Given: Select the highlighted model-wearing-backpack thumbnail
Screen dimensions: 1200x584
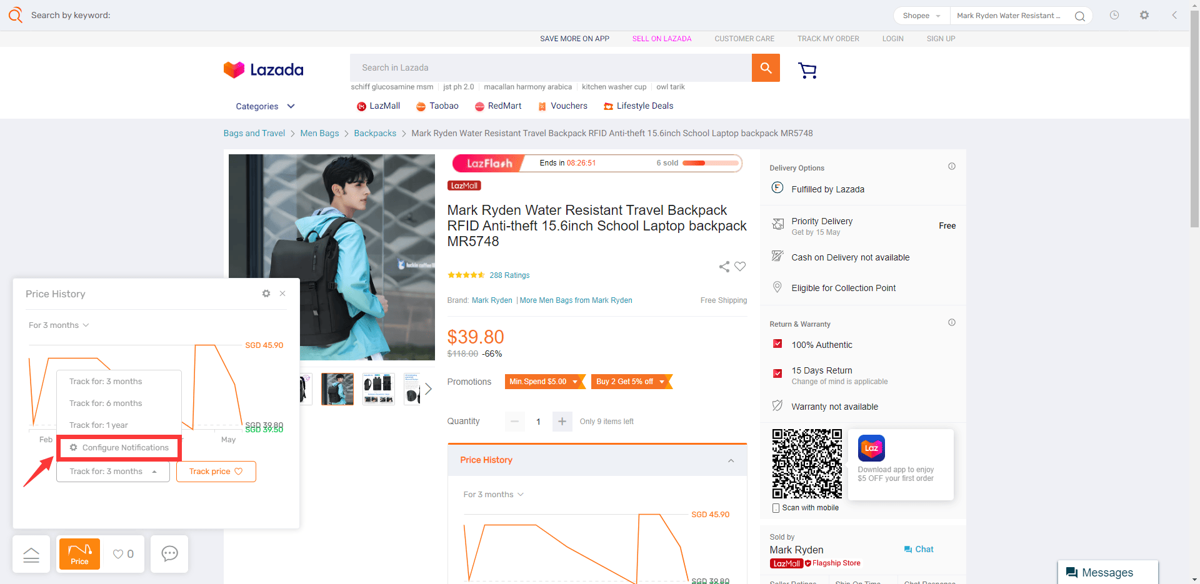Looking at the screenshot, I should click(x=337, y=389).
